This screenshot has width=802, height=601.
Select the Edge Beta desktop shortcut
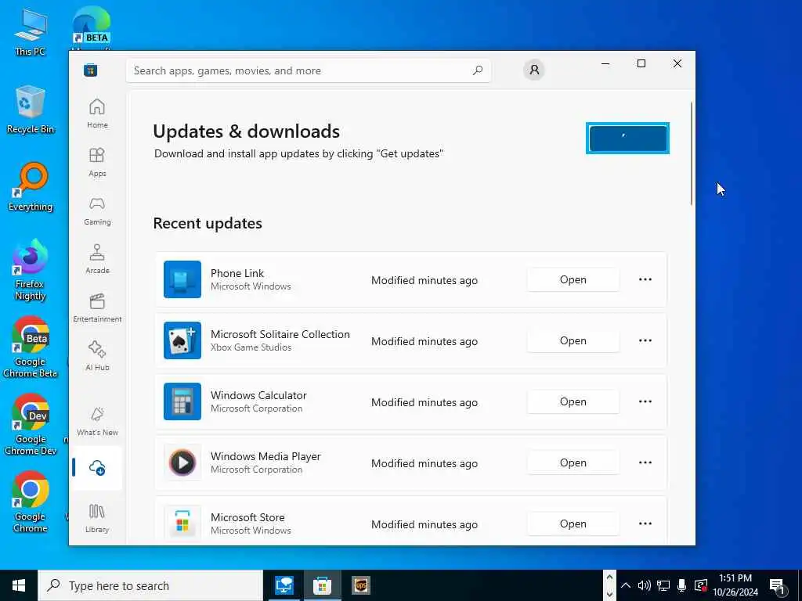[91, 28]
